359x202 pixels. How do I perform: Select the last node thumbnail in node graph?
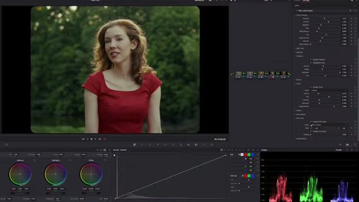[x=283, y=74]
